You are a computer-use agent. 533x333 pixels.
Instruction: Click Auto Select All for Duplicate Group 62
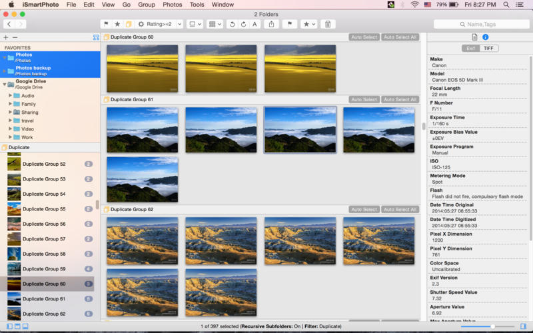click(400, 209)
